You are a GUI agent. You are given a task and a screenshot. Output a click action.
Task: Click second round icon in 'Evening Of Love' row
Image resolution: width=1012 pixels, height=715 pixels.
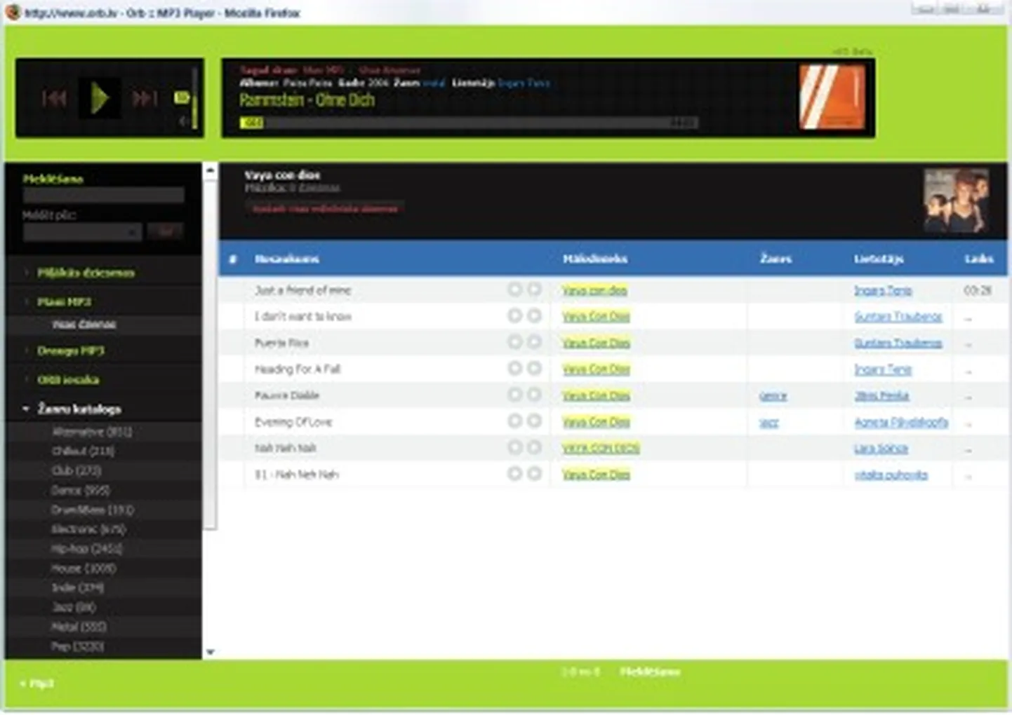click(x=534, y=421)
